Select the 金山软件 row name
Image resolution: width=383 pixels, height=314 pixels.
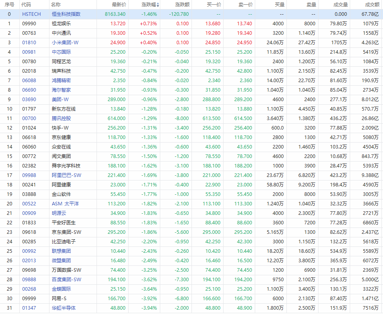click(61, 194)
